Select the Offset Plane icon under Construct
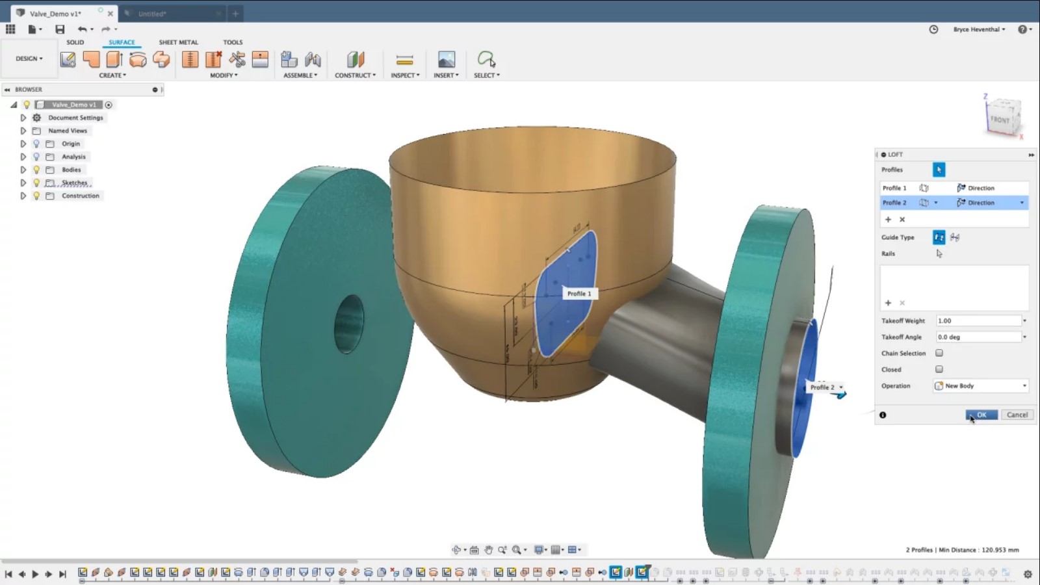This screenshot has width=1040, height=585. [x=355, y=59]
